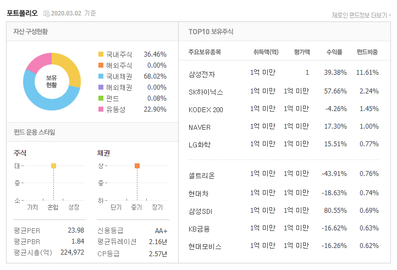Select the KODEX 200 holding name

pos(206,109)
